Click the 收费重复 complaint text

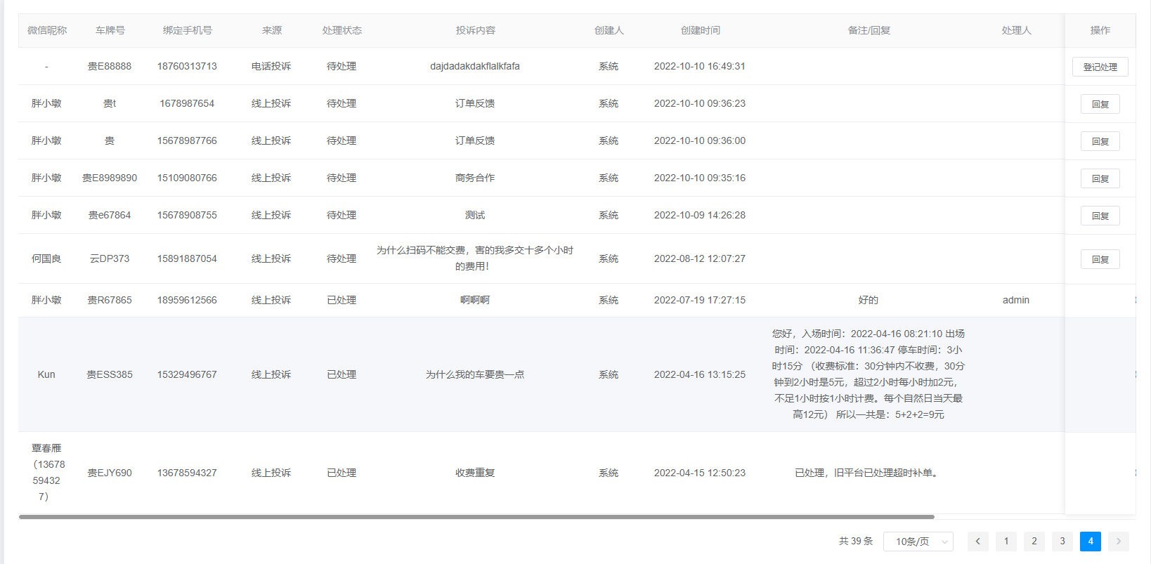(x=475, y=473)
